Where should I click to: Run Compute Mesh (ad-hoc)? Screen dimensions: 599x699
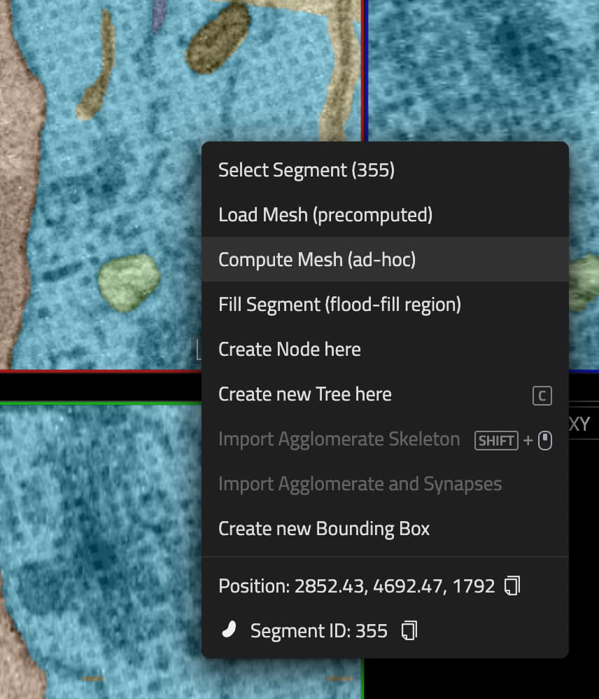pyautogui.click(x=316, y=259)
